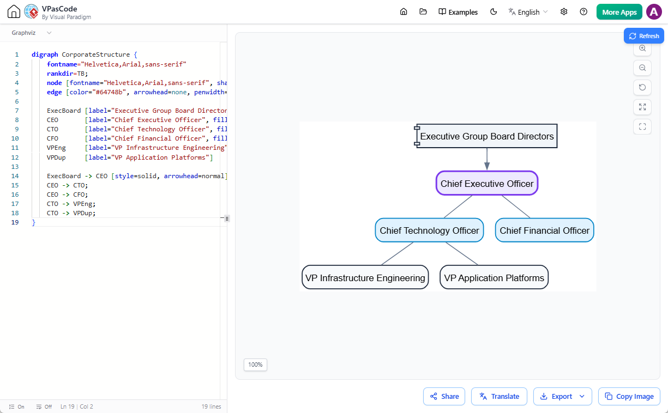The height and width of the screenshot is (413, 668).
Task: Open the user avatar A menu
Action: [654, 12]
